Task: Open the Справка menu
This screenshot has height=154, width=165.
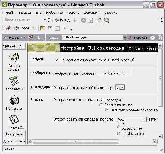Action: (110, 13)
